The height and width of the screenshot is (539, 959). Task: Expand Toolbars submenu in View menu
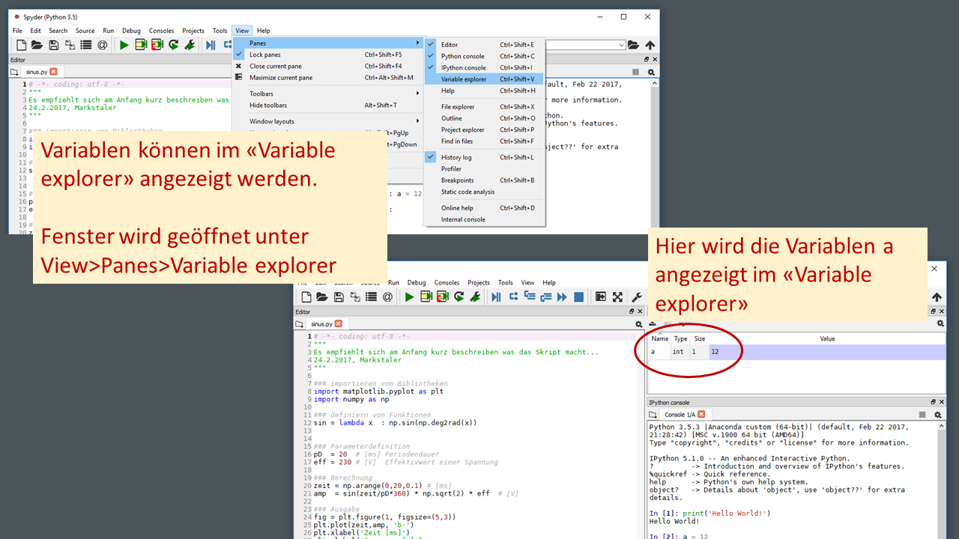click(x=328, y=94)
